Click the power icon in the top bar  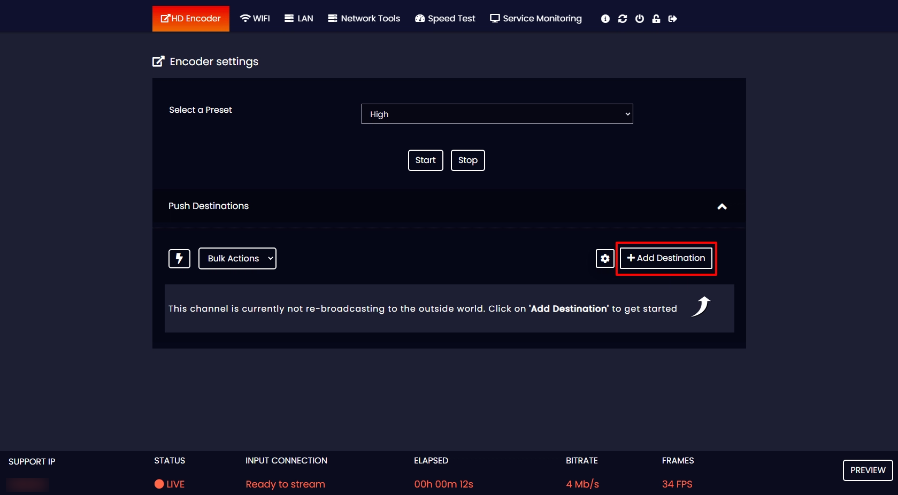639,18
